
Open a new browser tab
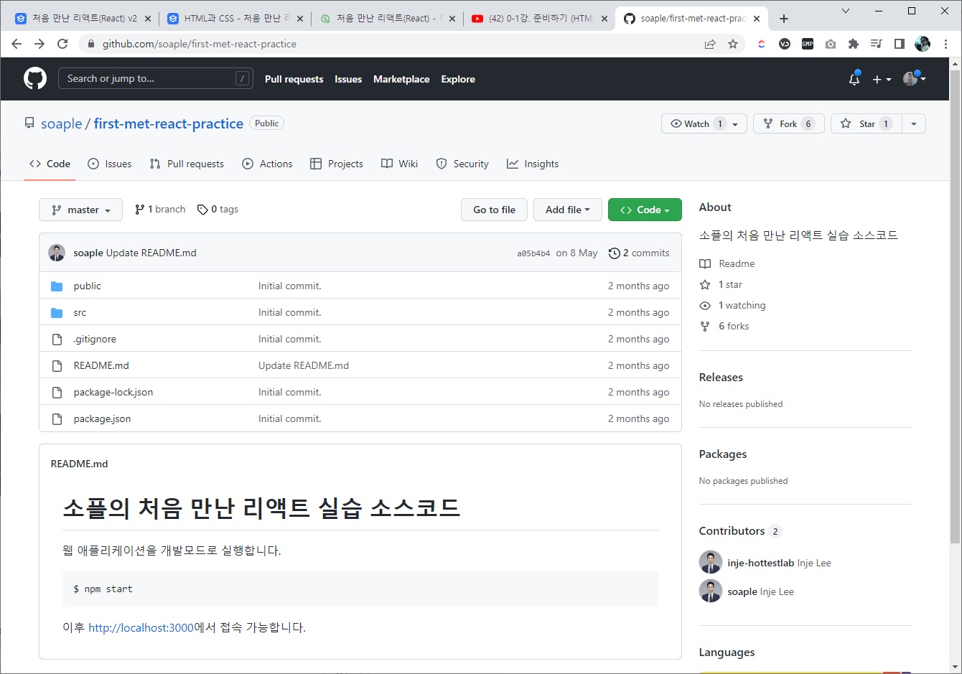pyautogui.click(x=784, y=19)
